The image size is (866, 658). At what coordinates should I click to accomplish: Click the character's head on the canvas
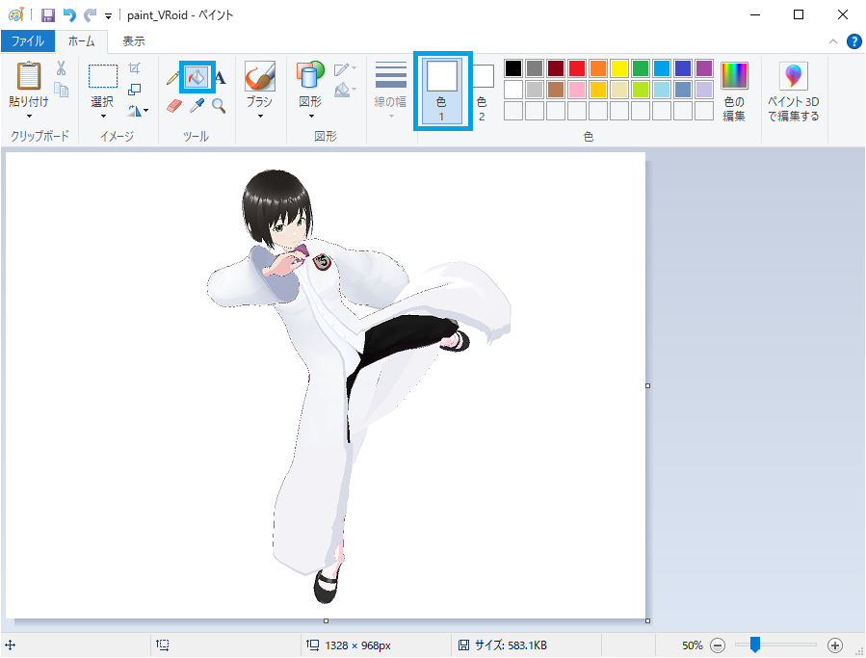coord(277,209)
